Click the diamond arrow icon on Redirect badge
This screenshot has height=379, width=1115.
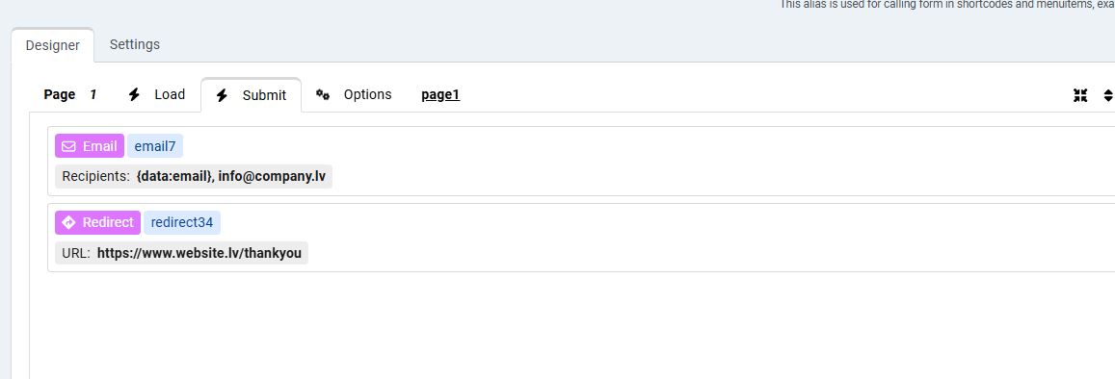68,222
